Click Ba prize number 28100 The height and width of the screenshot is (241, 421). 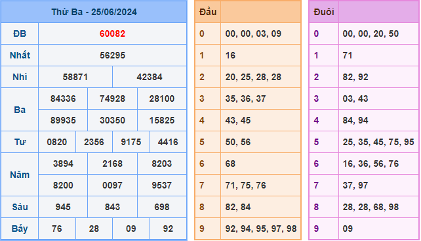[x=162, y=99]
